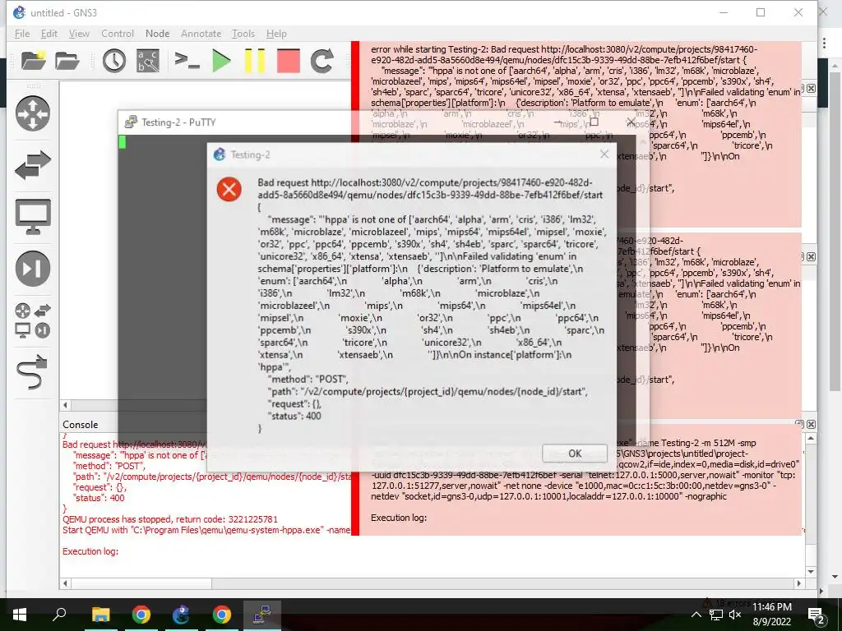Close the Testing-2 error dialog

click(604, 154)
